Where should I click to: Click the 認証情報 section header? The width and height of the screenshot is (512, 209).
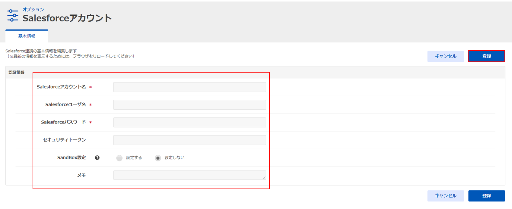(17, 73)
